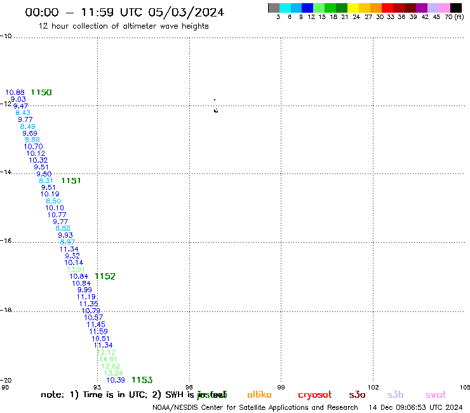470x413 pixels.
Task: Click the wave height value 10.70
Action: coord(33,147)
